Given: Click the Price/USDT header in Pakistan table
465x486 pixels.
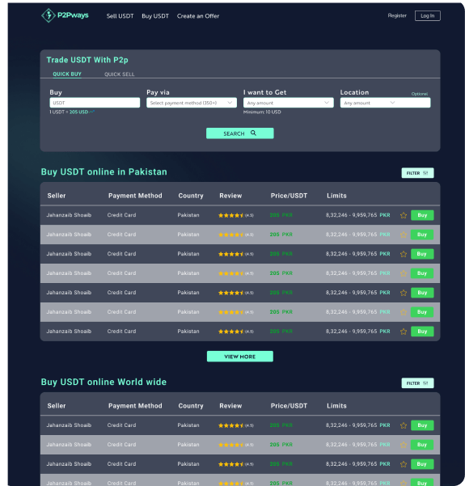Looking at the screenshot, I should pos(289,196).
